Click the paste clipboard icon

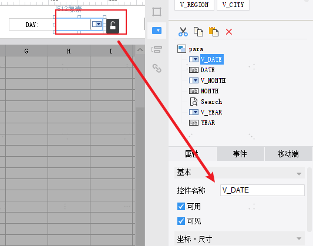(214, 32)
